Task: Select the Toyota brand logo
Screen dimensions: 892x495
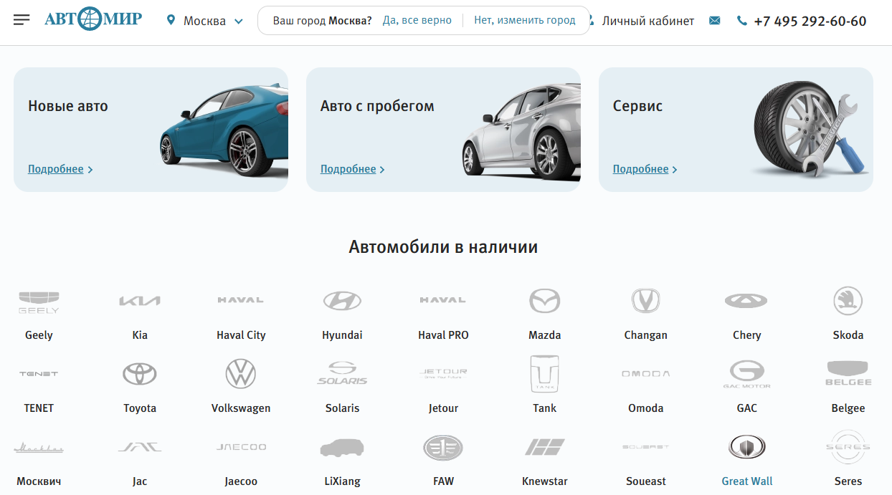Action: pos(140,373)
